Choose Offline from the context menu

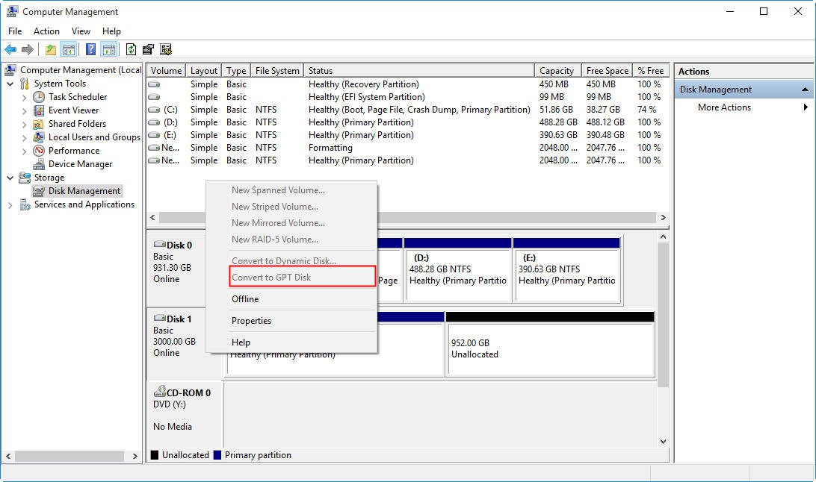(x=291, y=299)
